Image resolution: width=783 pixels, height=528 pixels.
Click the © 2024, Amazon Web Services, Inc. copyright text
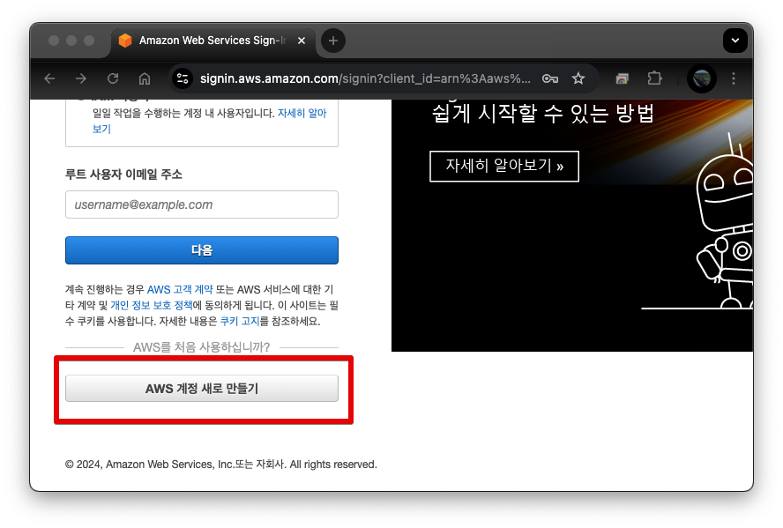(220, 465)
